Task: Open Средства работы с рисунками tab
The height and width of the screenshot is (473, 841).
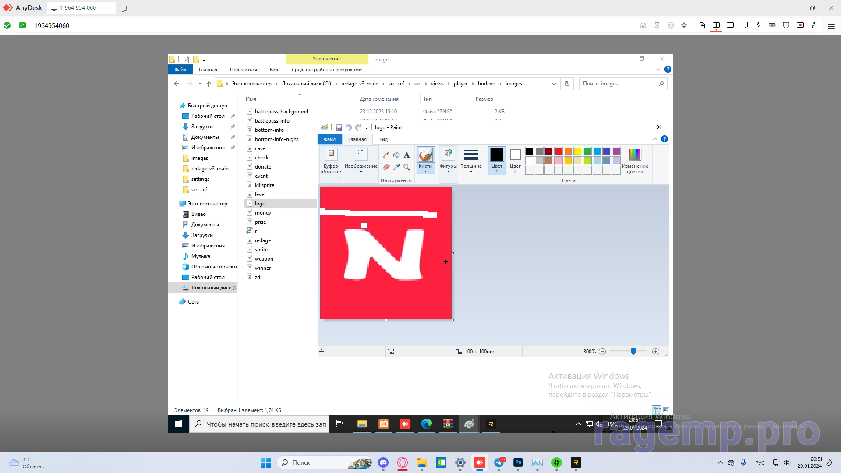Action: pyautogui.click(x=327, y=70)
